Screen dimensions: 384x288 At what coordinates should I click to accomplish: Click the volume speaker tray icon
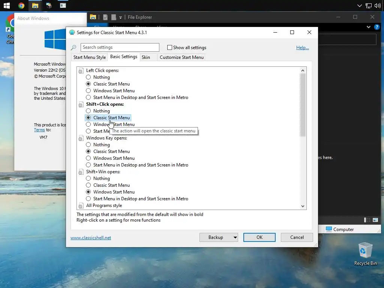pos(377,5)
